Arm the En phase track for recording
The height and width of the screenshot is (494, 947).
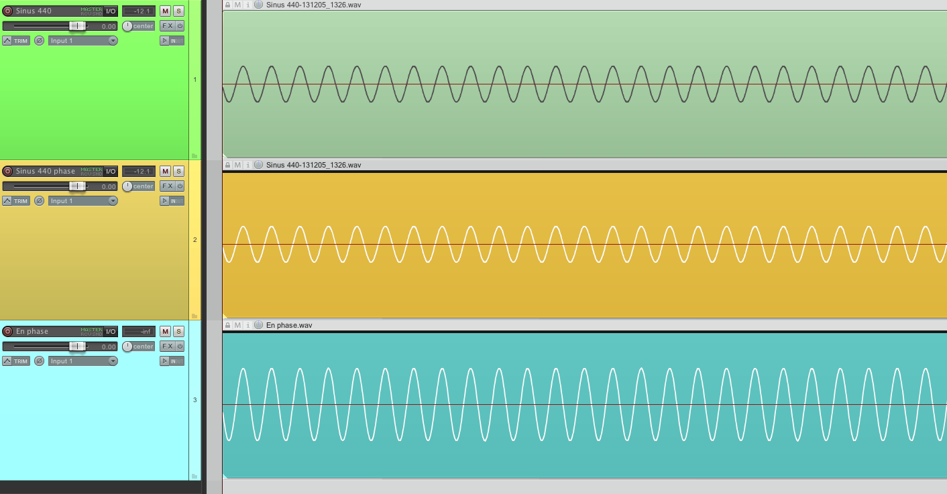pos(8,331)
